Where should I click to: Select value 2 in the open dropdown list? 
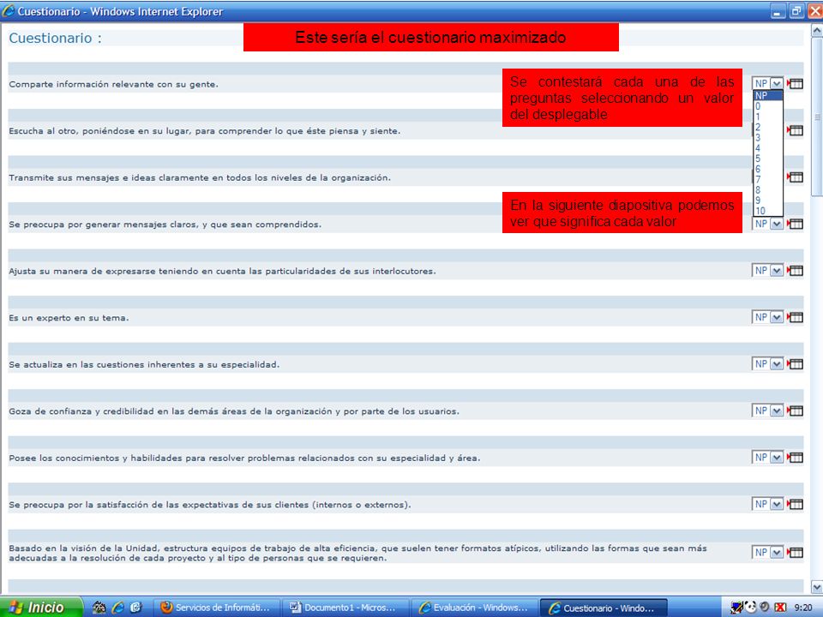pyautogui.click(x=768, y=127)
